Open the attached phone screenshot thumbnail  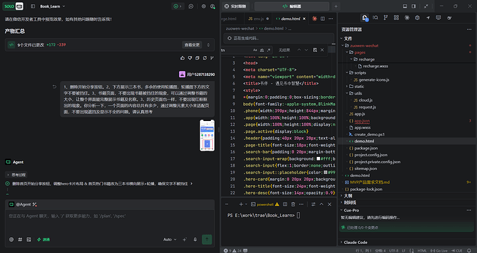point(207,135)
